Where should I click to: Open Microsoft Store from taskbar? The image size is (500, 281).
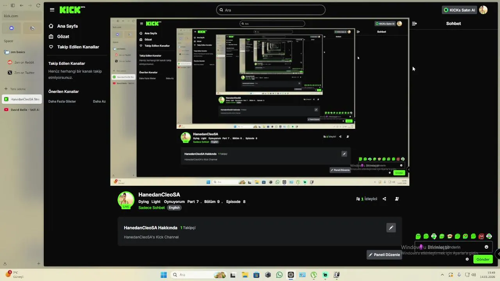coord(256,275)
